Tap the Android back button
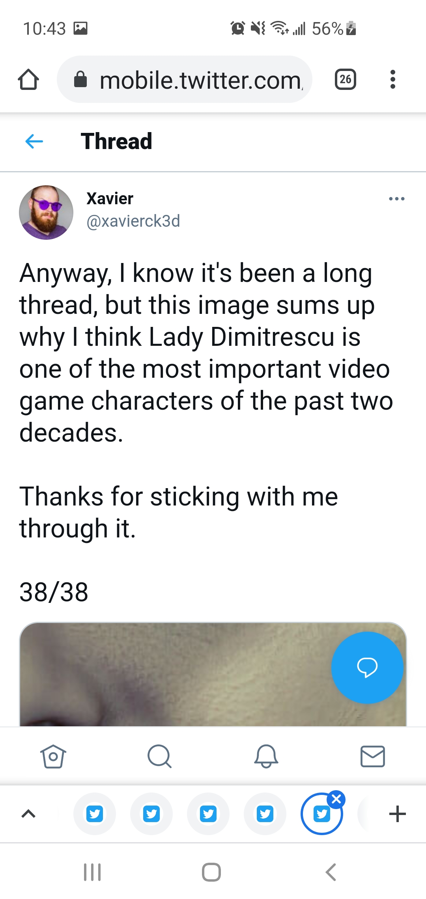426x899 pixels. pyautogui.click(x=331, y=872)
